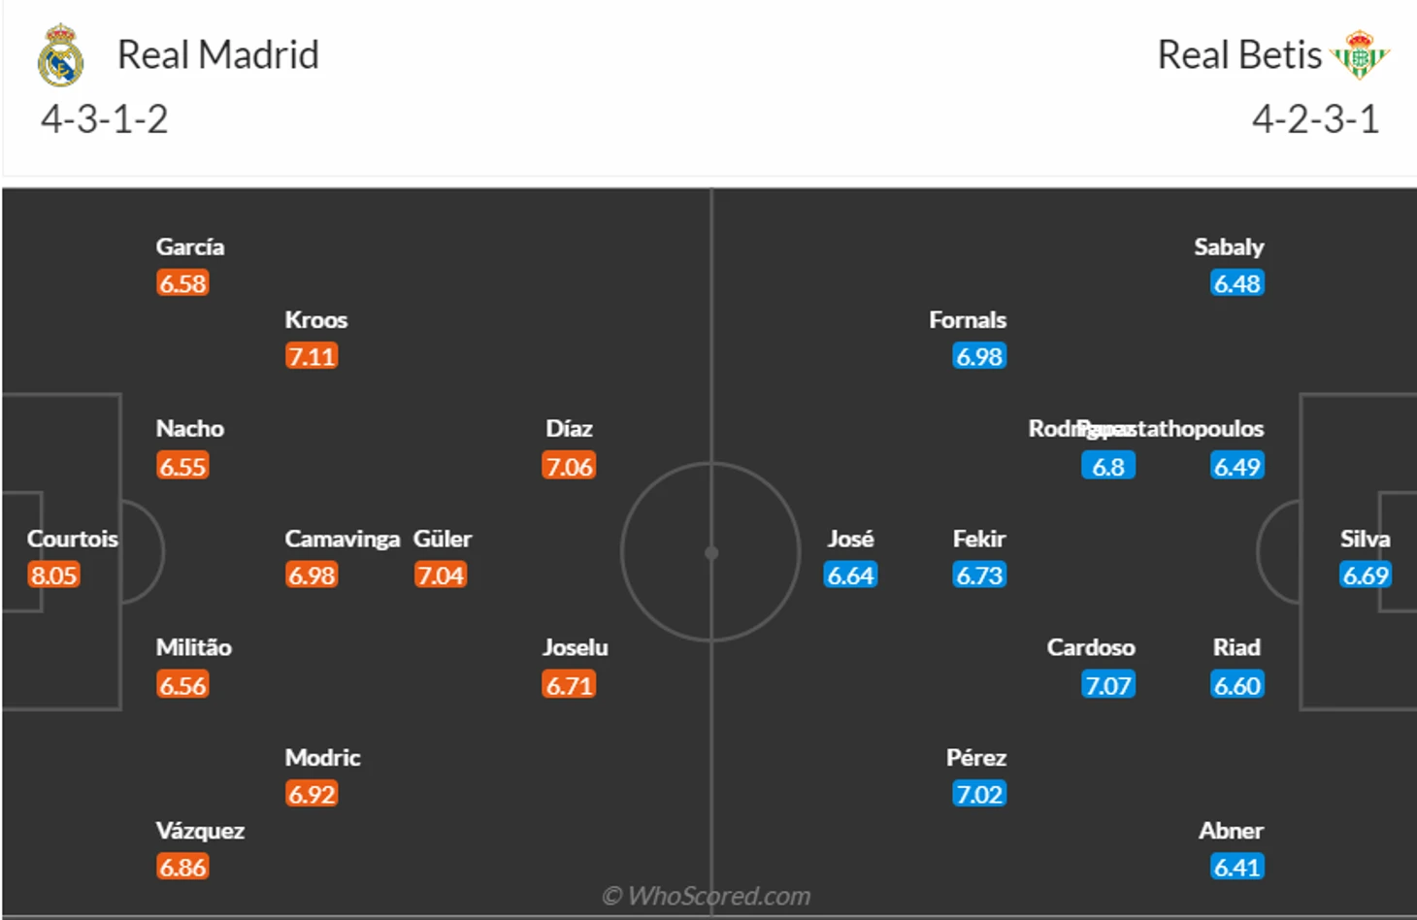Click on player name Joselu

click(576, 647)
